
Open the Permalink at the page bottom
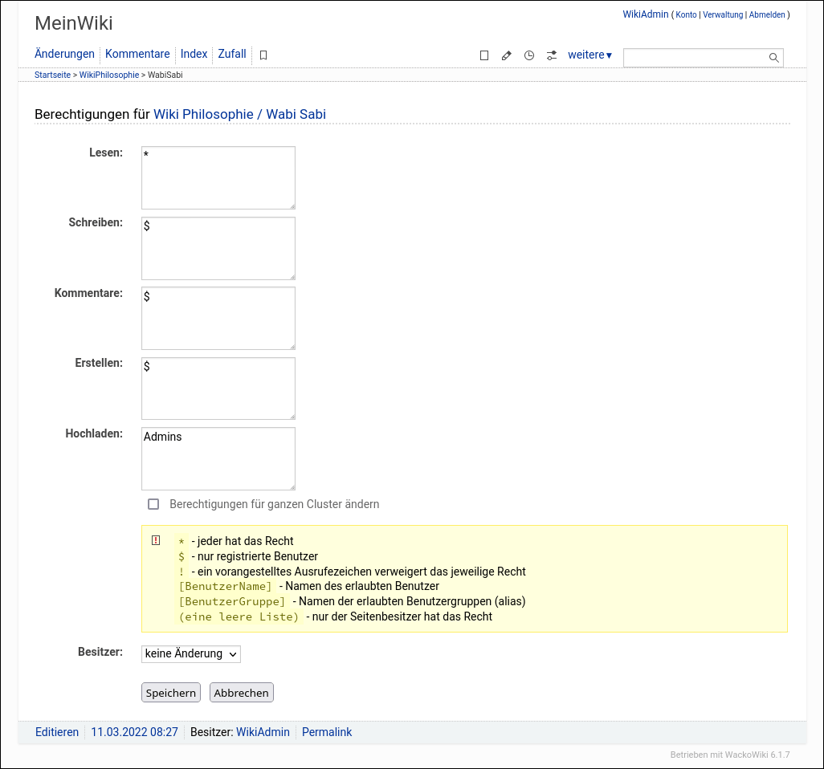(327, 731)
